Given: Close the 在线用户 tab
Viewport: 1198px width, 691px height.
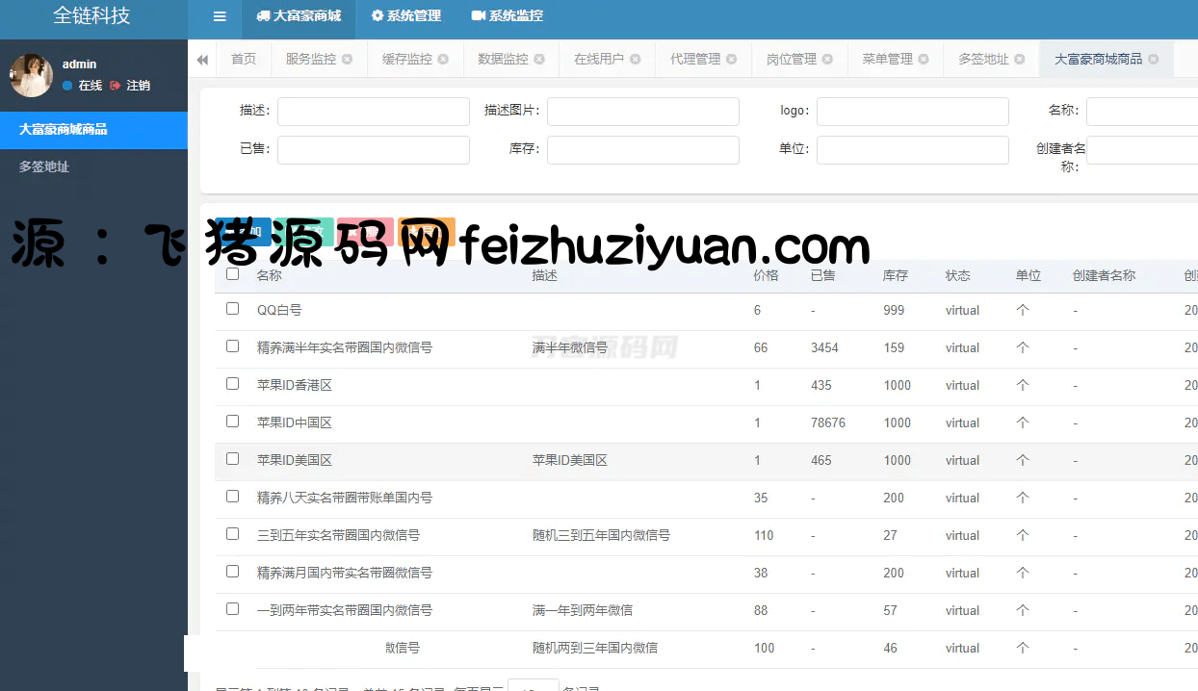Looking at the screenshot, I should tap(636, 60).
